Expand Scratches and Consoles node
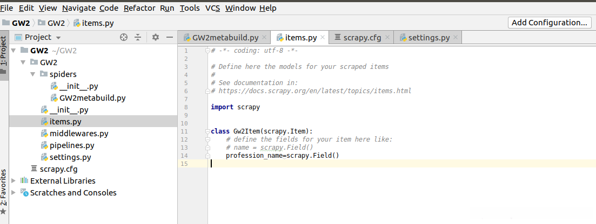 click(14, 193)
